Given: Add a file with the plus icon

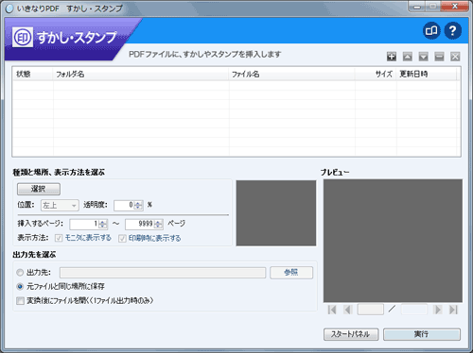Looking at the screenshot, I should [x=392, y=57].
